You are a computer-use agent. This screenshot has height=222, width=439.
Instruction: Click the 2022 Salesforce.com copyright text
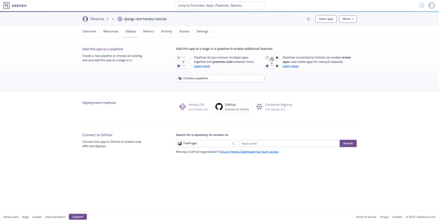click(420, 217)
